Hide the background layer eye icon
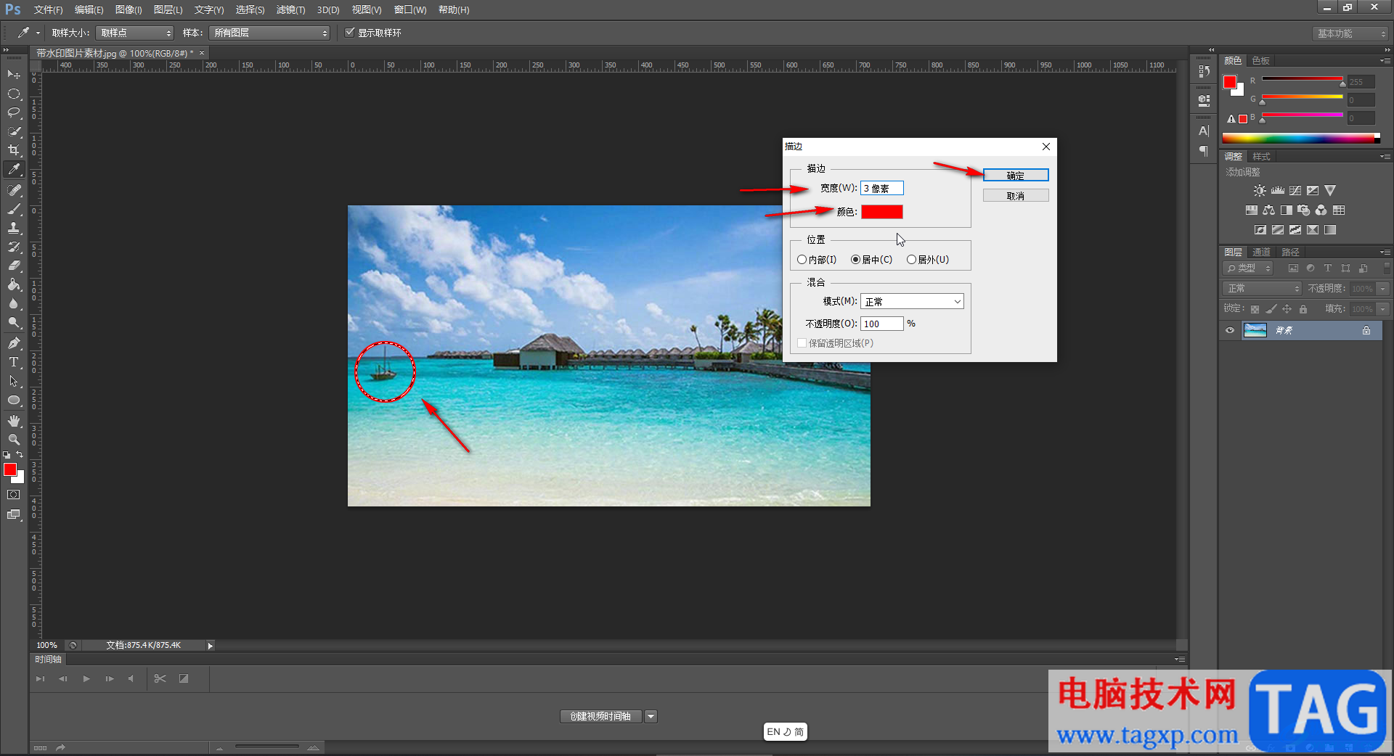1394x756 pixels. [1230, 330]
